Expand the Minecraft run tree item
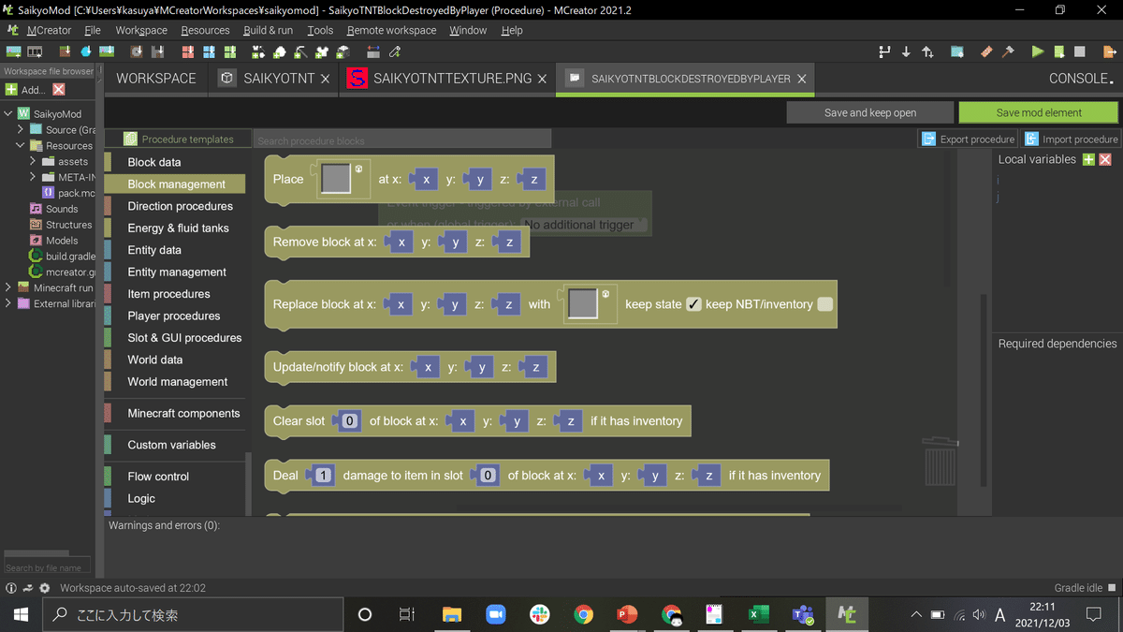 [x=7, y=286]
